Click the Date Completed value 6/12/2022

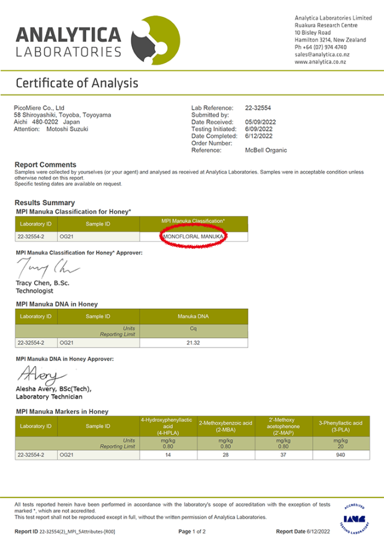point(259,136)
